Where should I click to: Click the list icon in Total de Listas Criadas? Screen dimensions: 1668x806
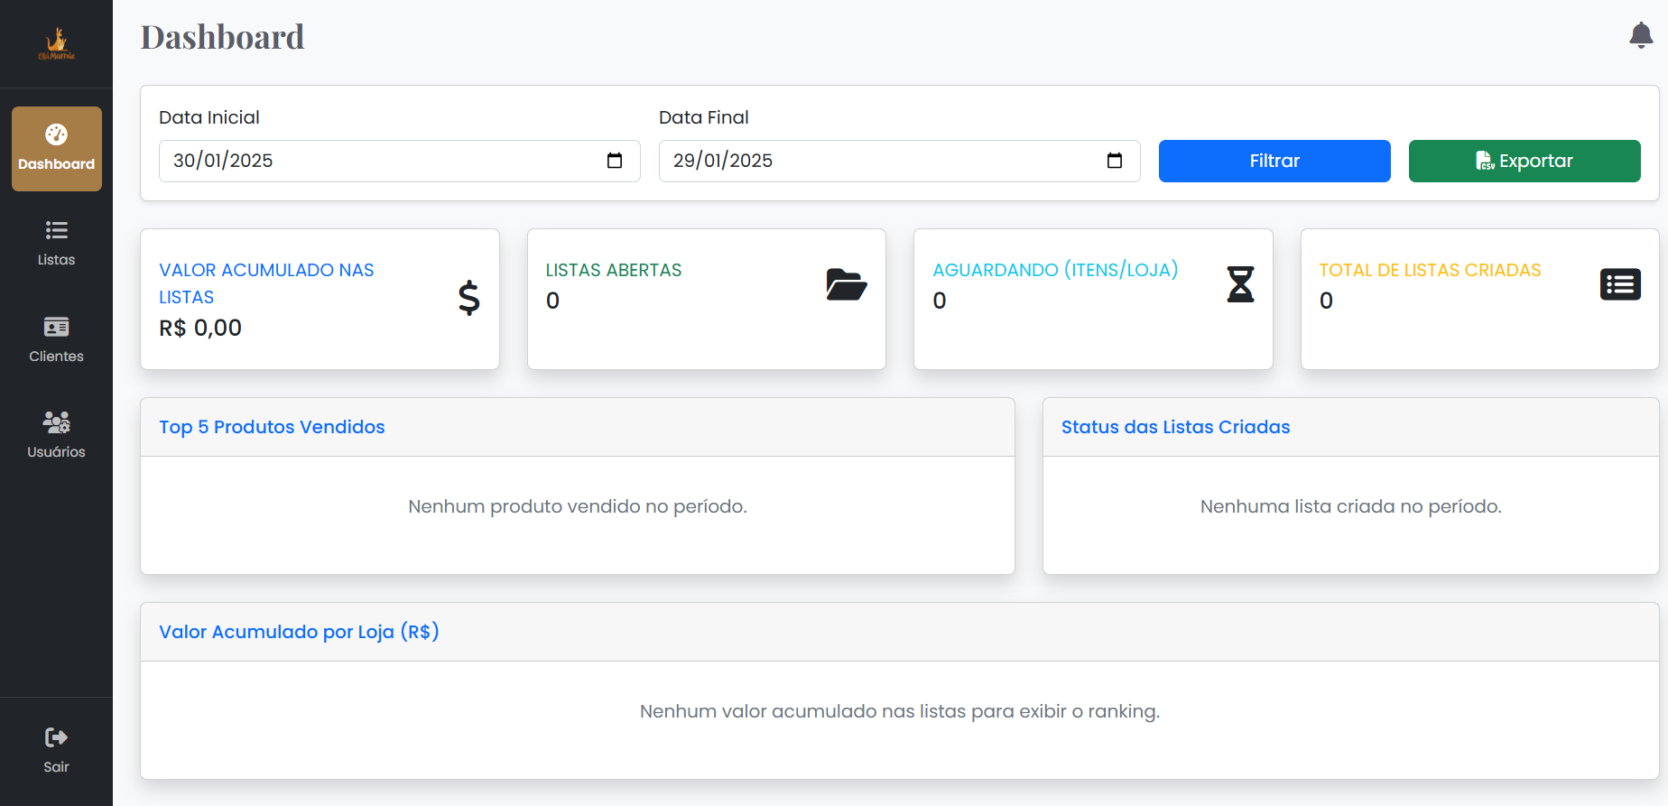(x=1620, y=284)
